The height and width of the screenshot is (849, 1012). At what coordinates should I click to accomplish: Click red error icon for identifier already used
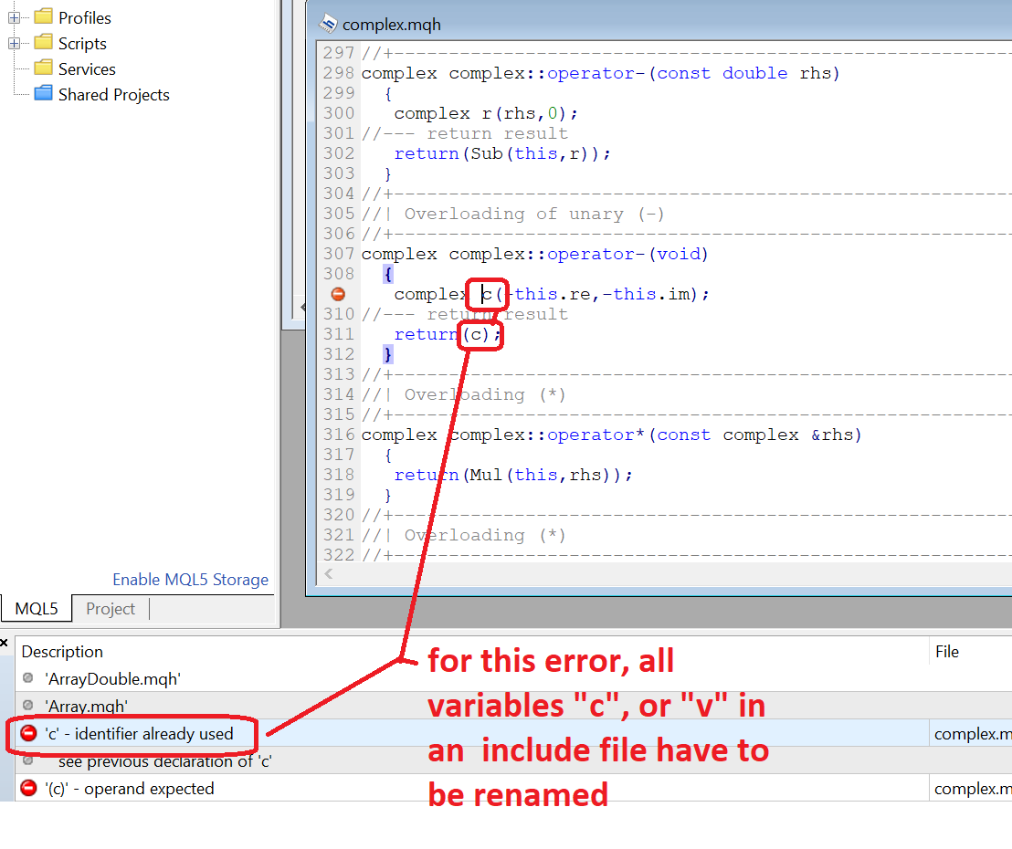pyautogui.click(x=28, y=733)
